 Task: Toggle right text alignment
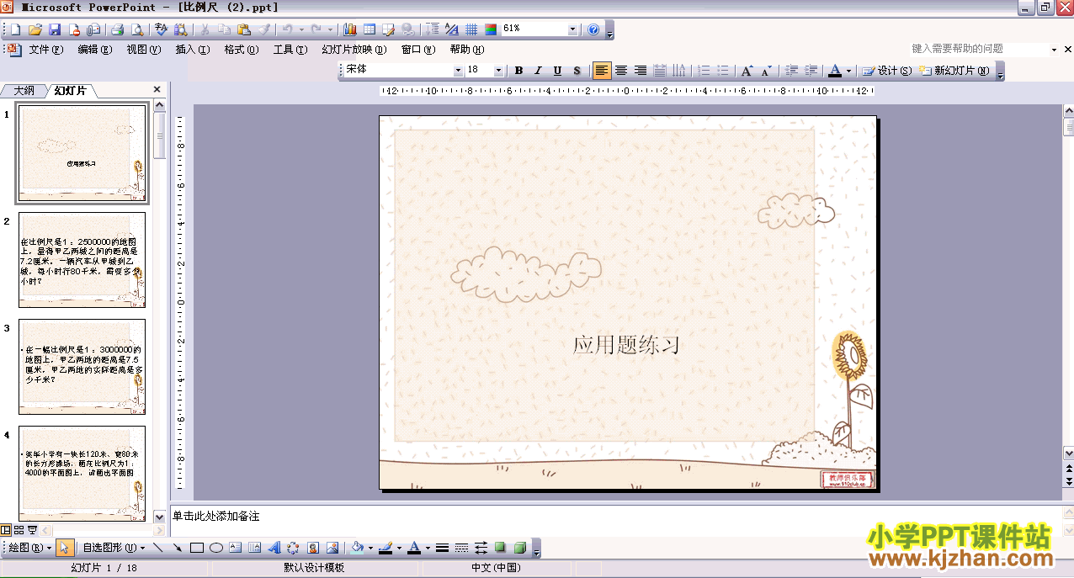[641, 71]
